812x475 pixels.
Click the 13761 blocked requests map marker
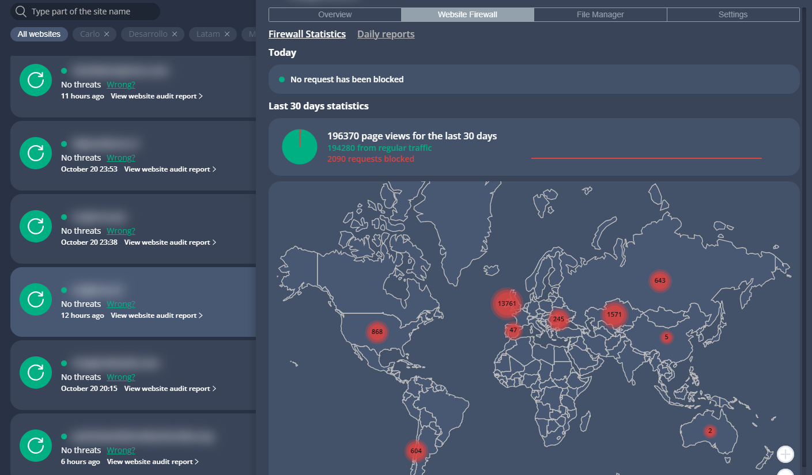(x=507, y=303)
